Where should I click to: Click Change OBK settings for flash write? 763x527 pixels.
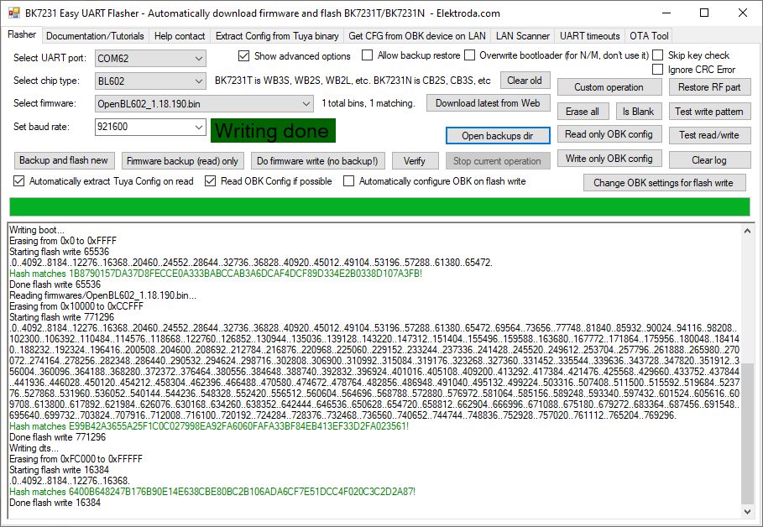[664, 183]
